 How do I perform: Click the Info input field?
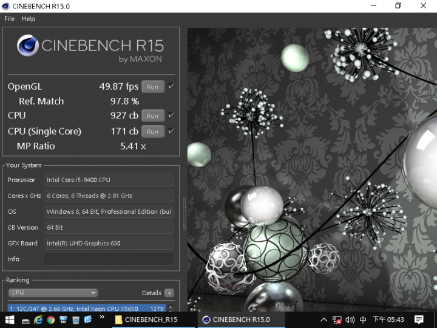pos(109,259)
